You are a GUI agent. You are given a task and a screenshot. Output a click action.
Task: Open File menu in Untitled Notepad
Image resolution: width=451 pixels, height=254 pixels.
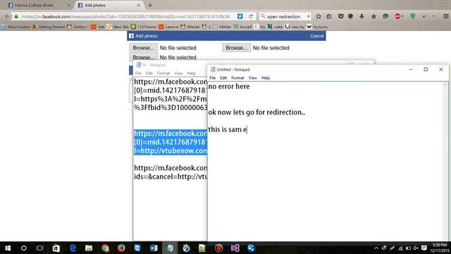click(x=213, y=78)
